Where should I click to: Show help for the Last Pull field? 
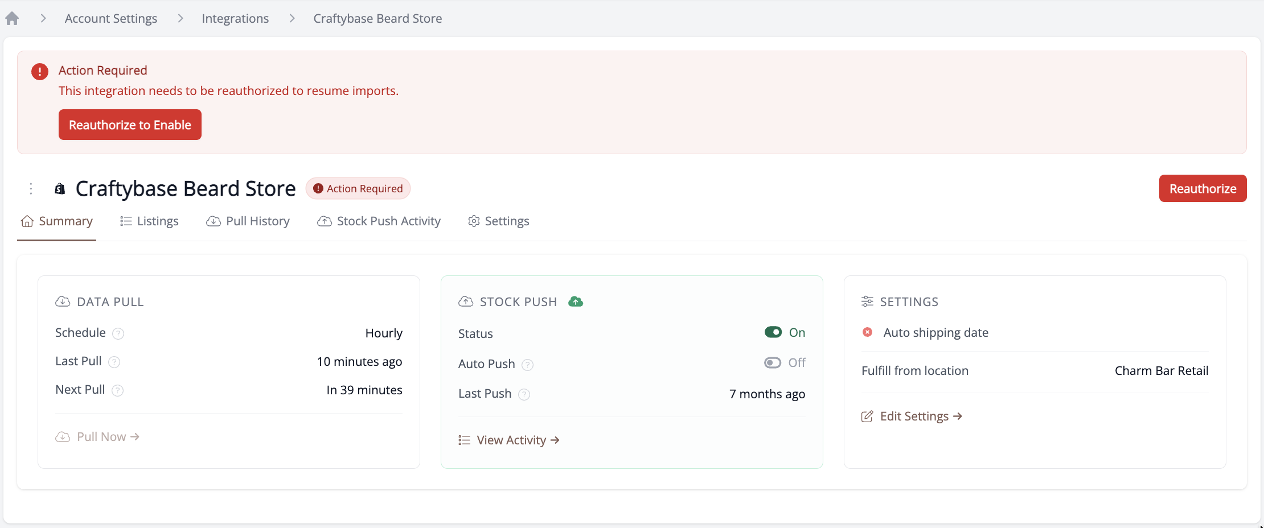pos(114,362)
